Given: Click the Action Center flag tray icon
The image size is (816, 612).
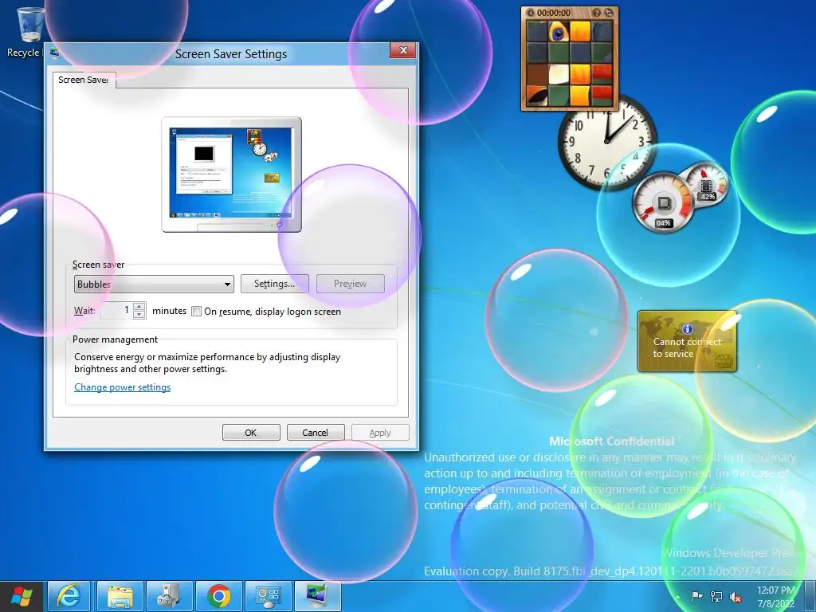Looking at the screenshot, I should (696, 597).
